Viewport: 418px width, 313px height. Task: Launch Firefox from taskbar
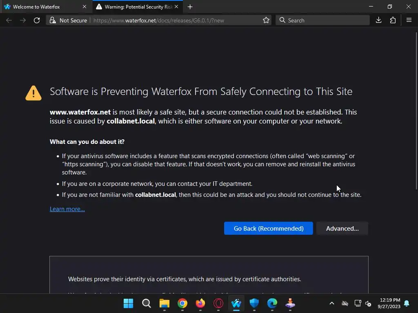pyautogui.click(x=200, y=303)
